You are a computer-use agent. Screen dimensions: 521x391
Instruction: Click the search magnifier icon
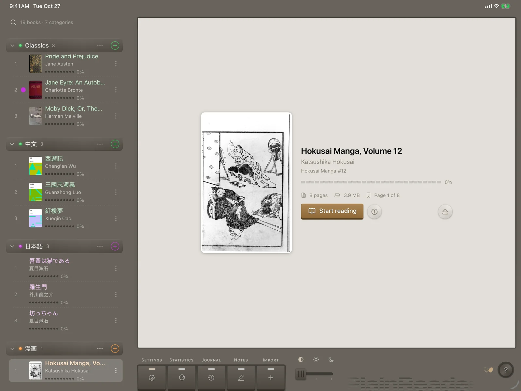(13, 22)
